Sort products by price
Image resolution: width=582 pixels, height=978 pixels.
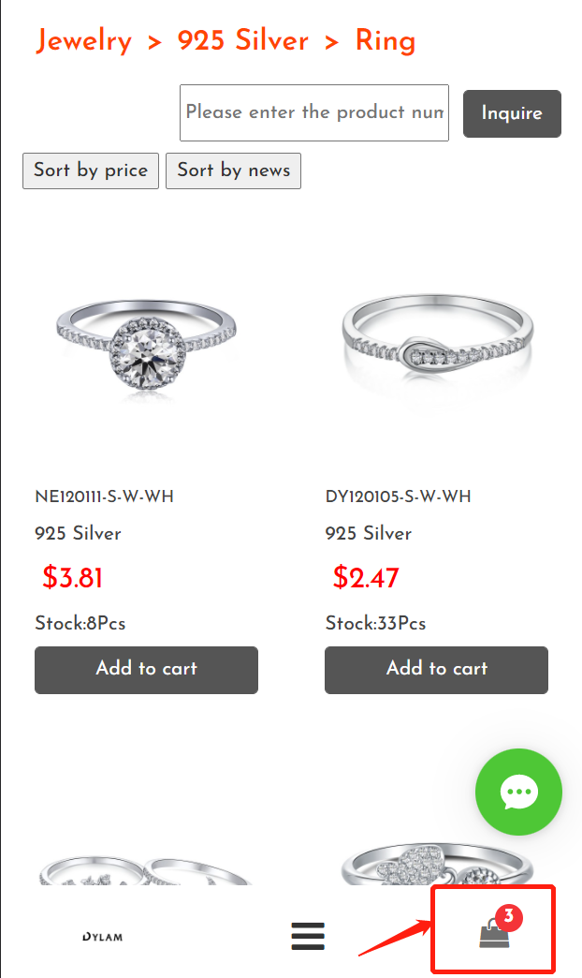pos(91,170)
